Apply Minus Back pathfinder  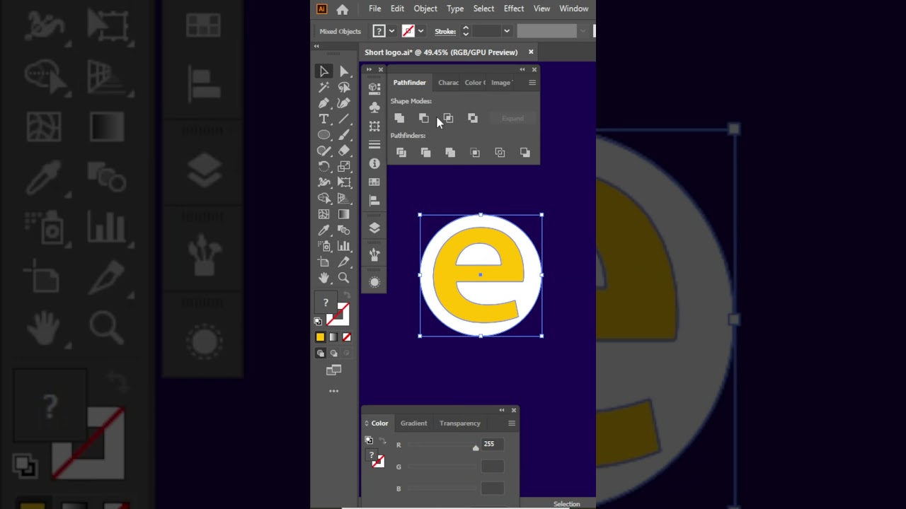click(x=524, y=153)
